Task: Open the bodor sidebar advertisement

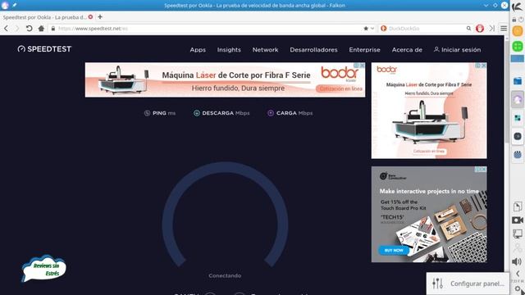Action: tap(429, 111)
